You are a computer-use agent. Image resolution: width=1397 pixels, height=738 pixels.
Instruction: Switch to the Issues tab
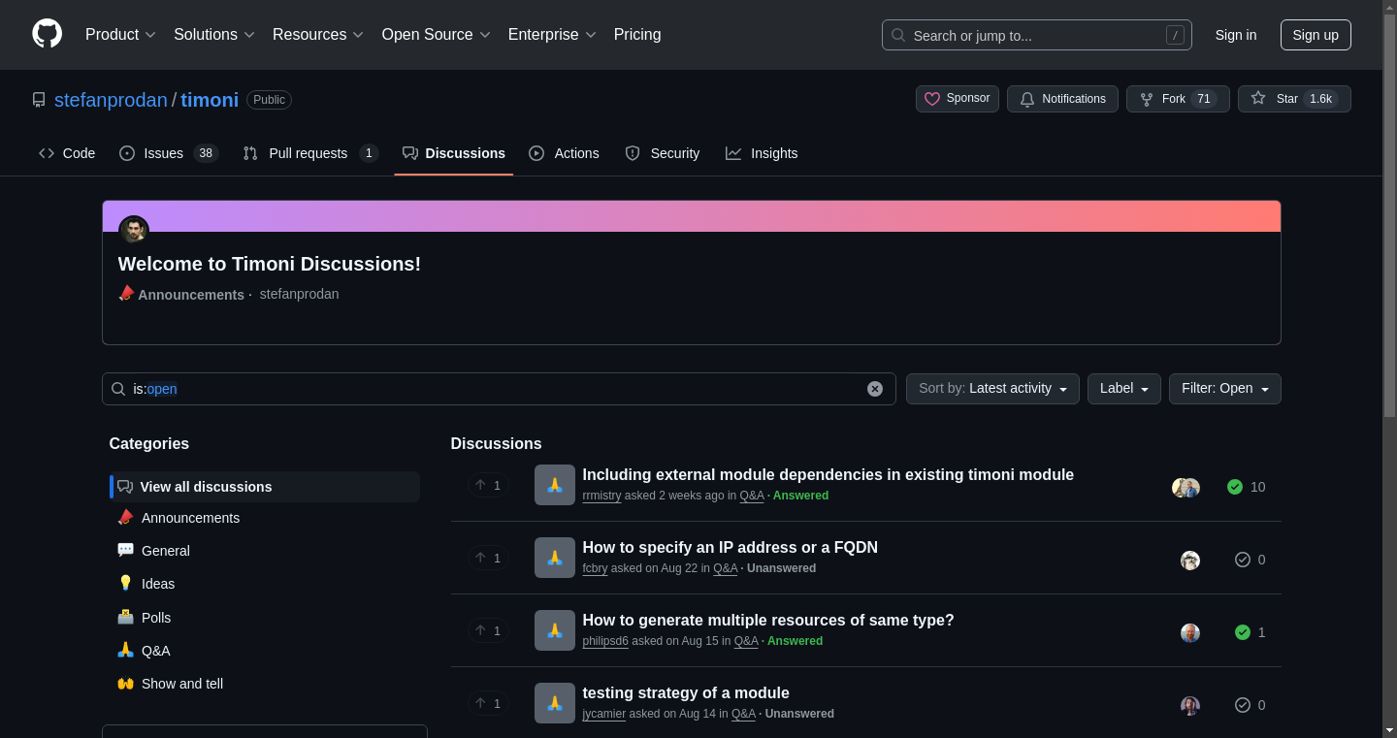(169, 153)
